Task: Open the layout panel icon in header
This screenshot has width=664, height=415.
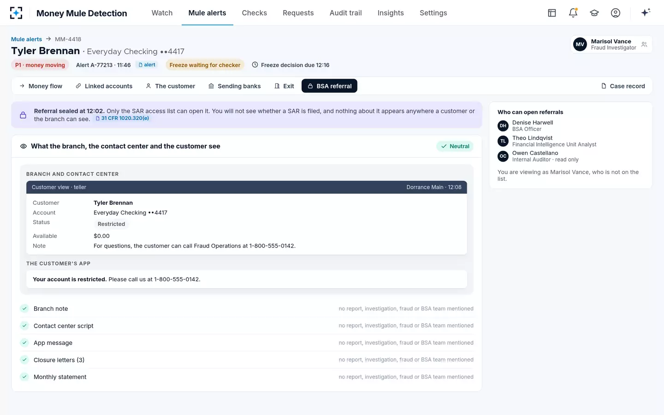Action: [552, 13]
